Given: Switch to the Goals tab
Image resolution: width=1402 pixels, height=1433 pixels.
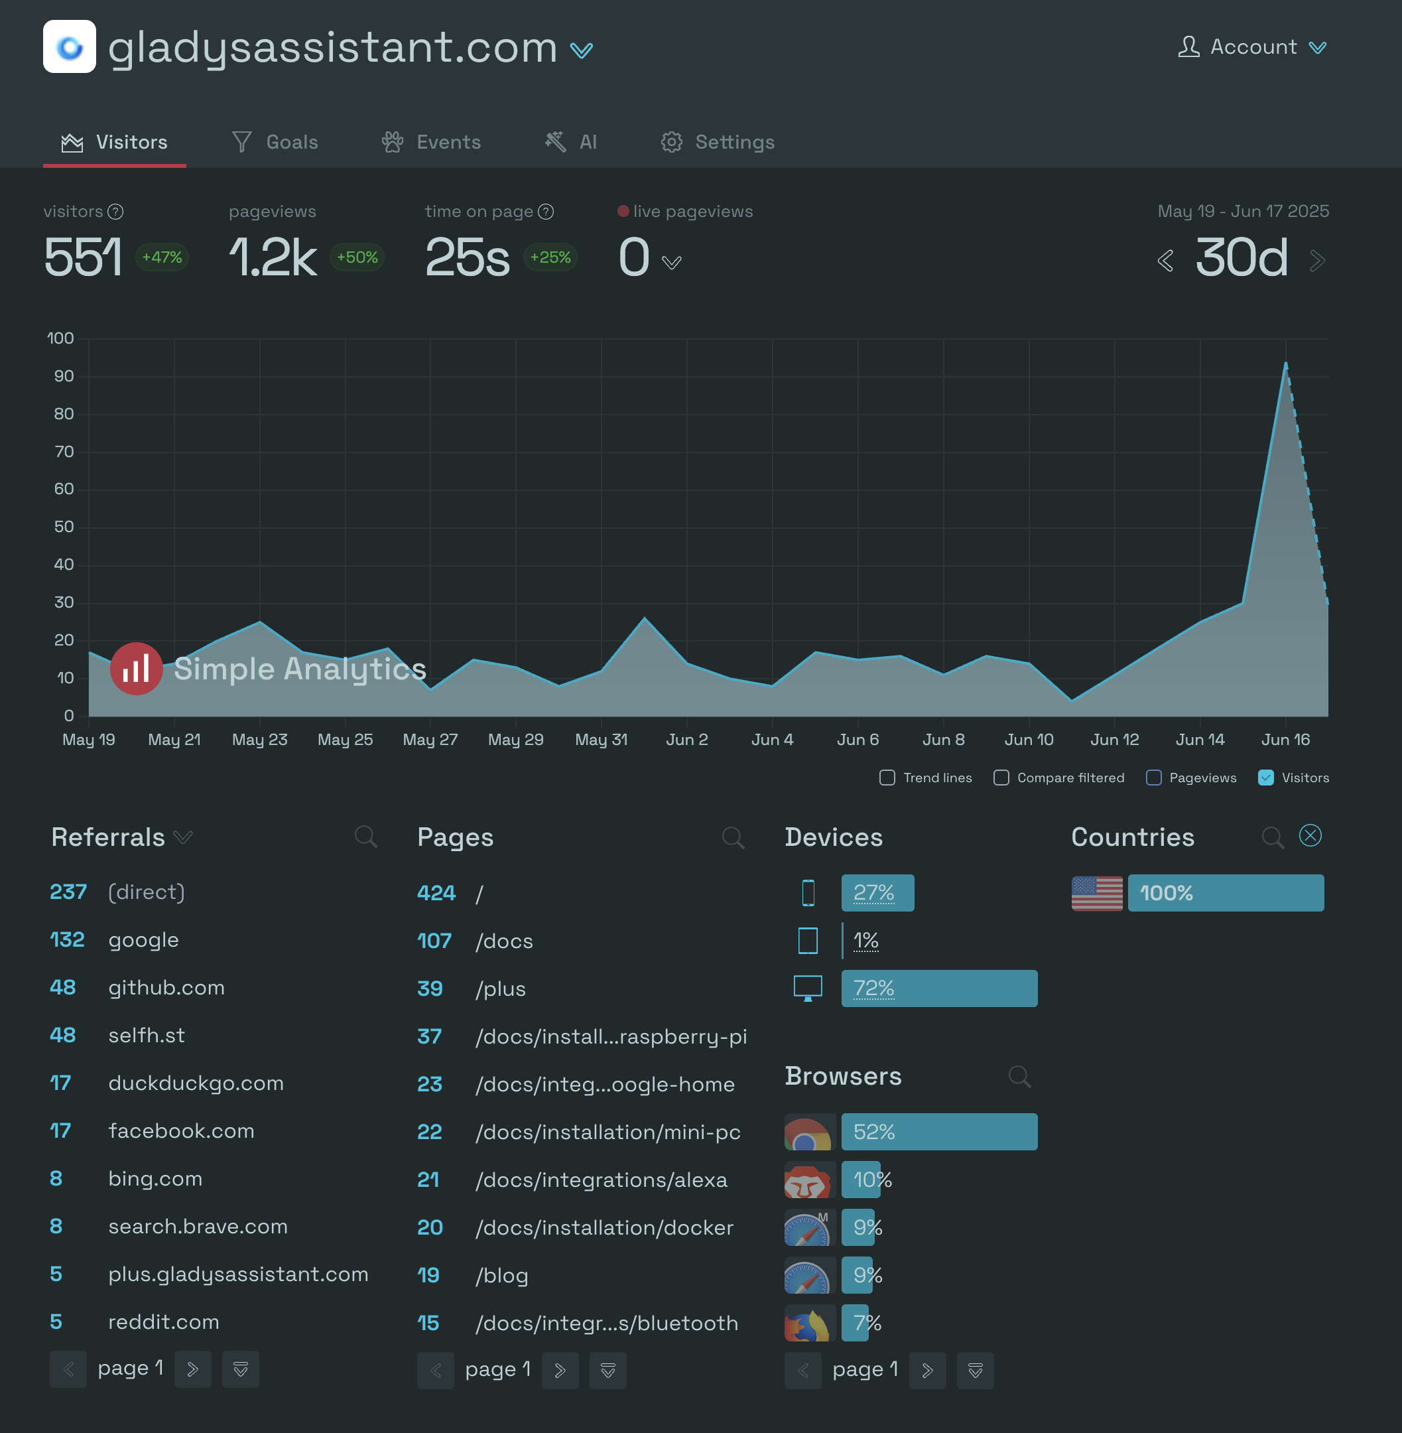Looking at the screenshot, I should (x=275, y=142).
